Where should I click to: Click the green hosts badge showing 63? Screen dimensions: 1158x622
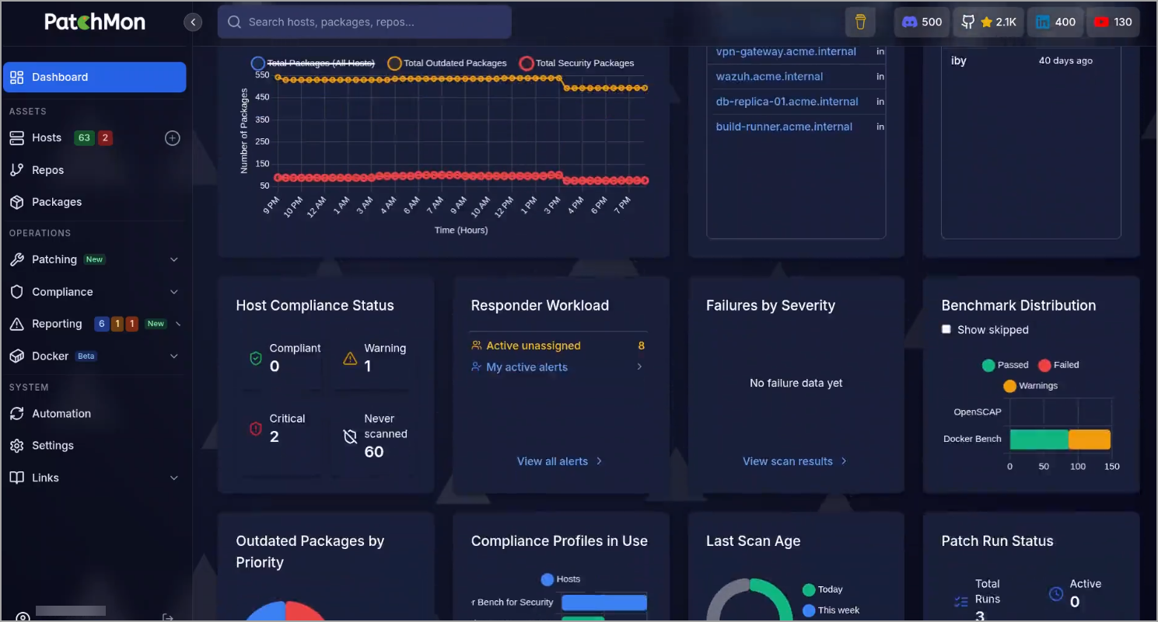tap(84, 137)
